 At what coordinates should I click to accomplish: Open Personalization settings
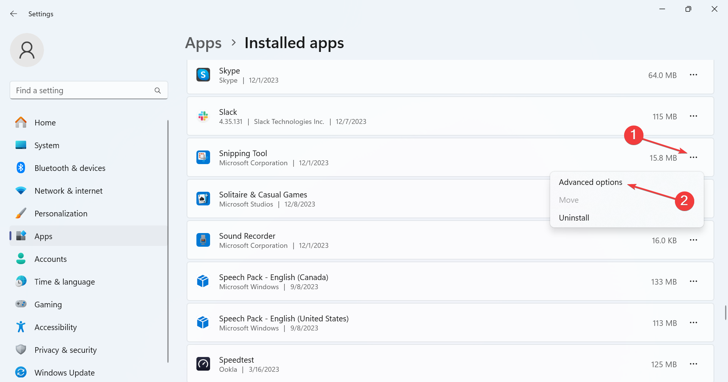pyautogui.click(x=88, y=213)
